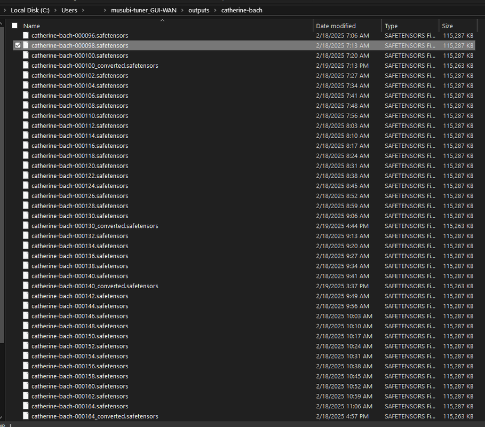
Task: Sort by Type column header
Action: tap(391, 26)
